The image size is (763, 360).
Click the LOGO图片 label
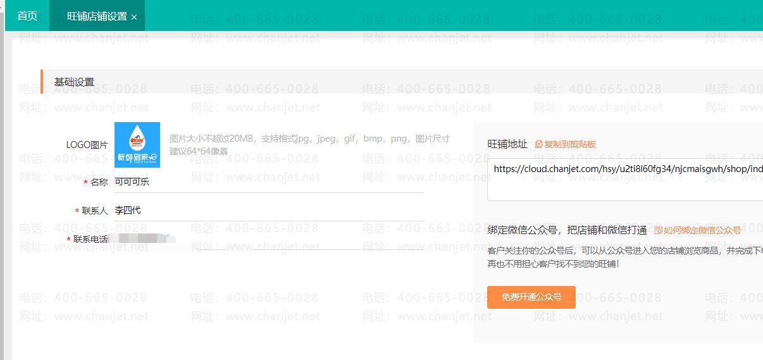pos(87,145)
